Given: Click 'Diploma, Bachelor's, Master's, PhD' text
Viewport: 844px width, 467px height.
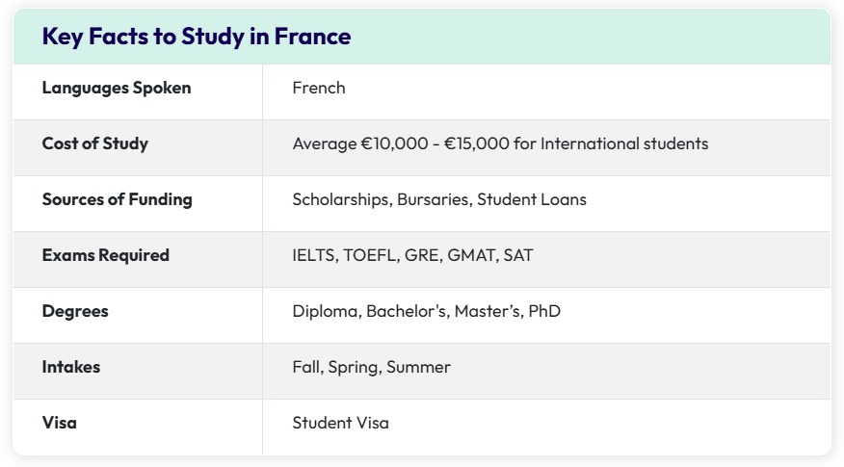Looking at the screenshot, I should click(x=426, y=311).
